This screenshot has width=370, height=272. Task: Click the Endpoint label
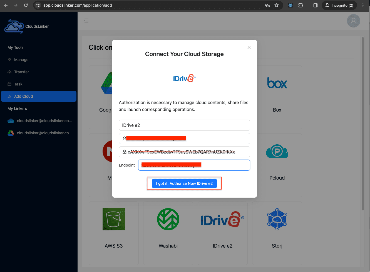point(127,165)
